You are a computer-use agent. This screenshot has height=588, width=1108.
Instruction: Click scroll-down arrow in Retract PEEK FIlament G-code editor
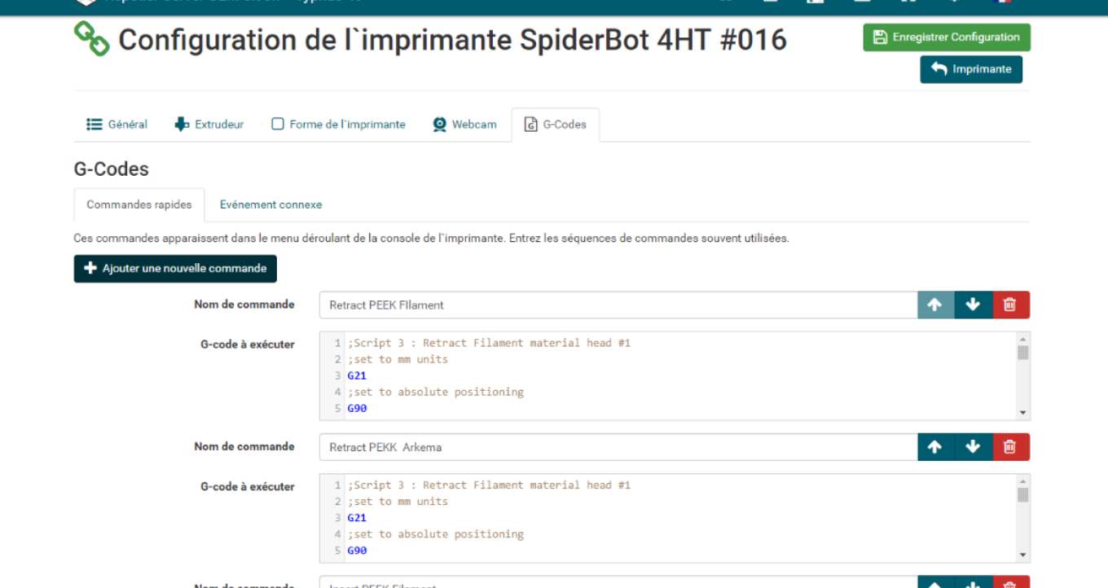[1023, 413]
